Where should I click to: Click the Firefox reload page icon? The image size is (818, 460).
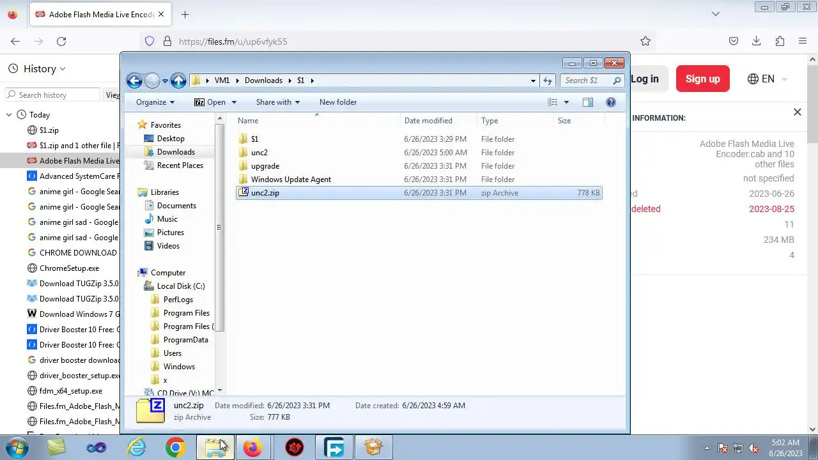point(61,42)
